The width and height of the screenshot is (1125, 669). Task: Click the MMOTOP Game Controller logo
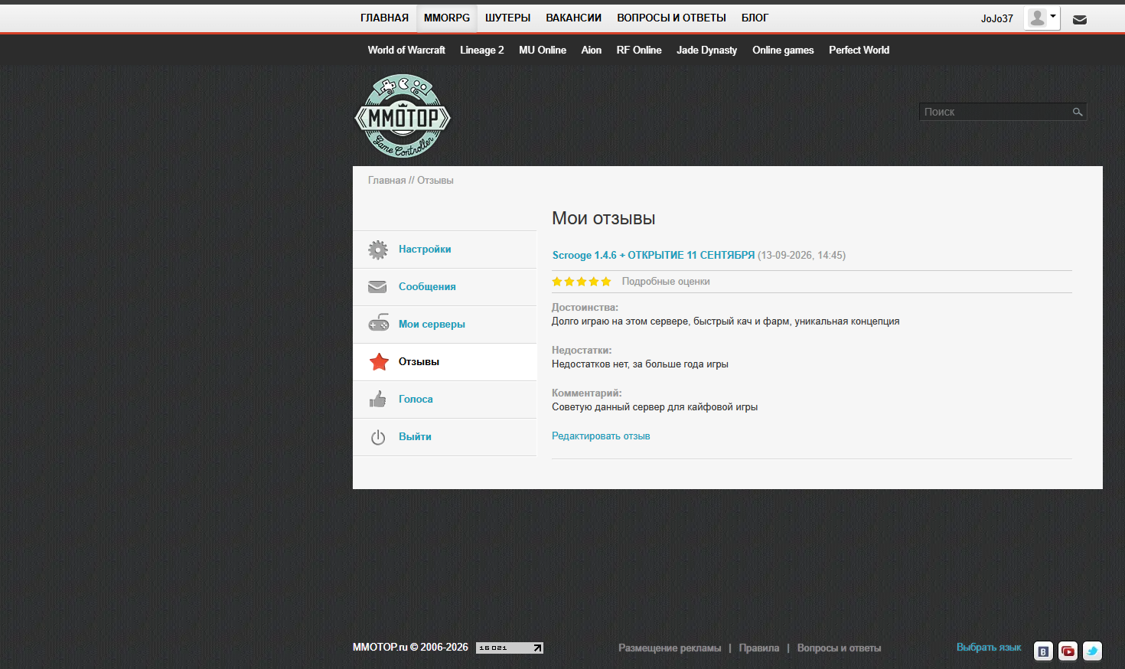pyautogui.click(x=403, y=116)
